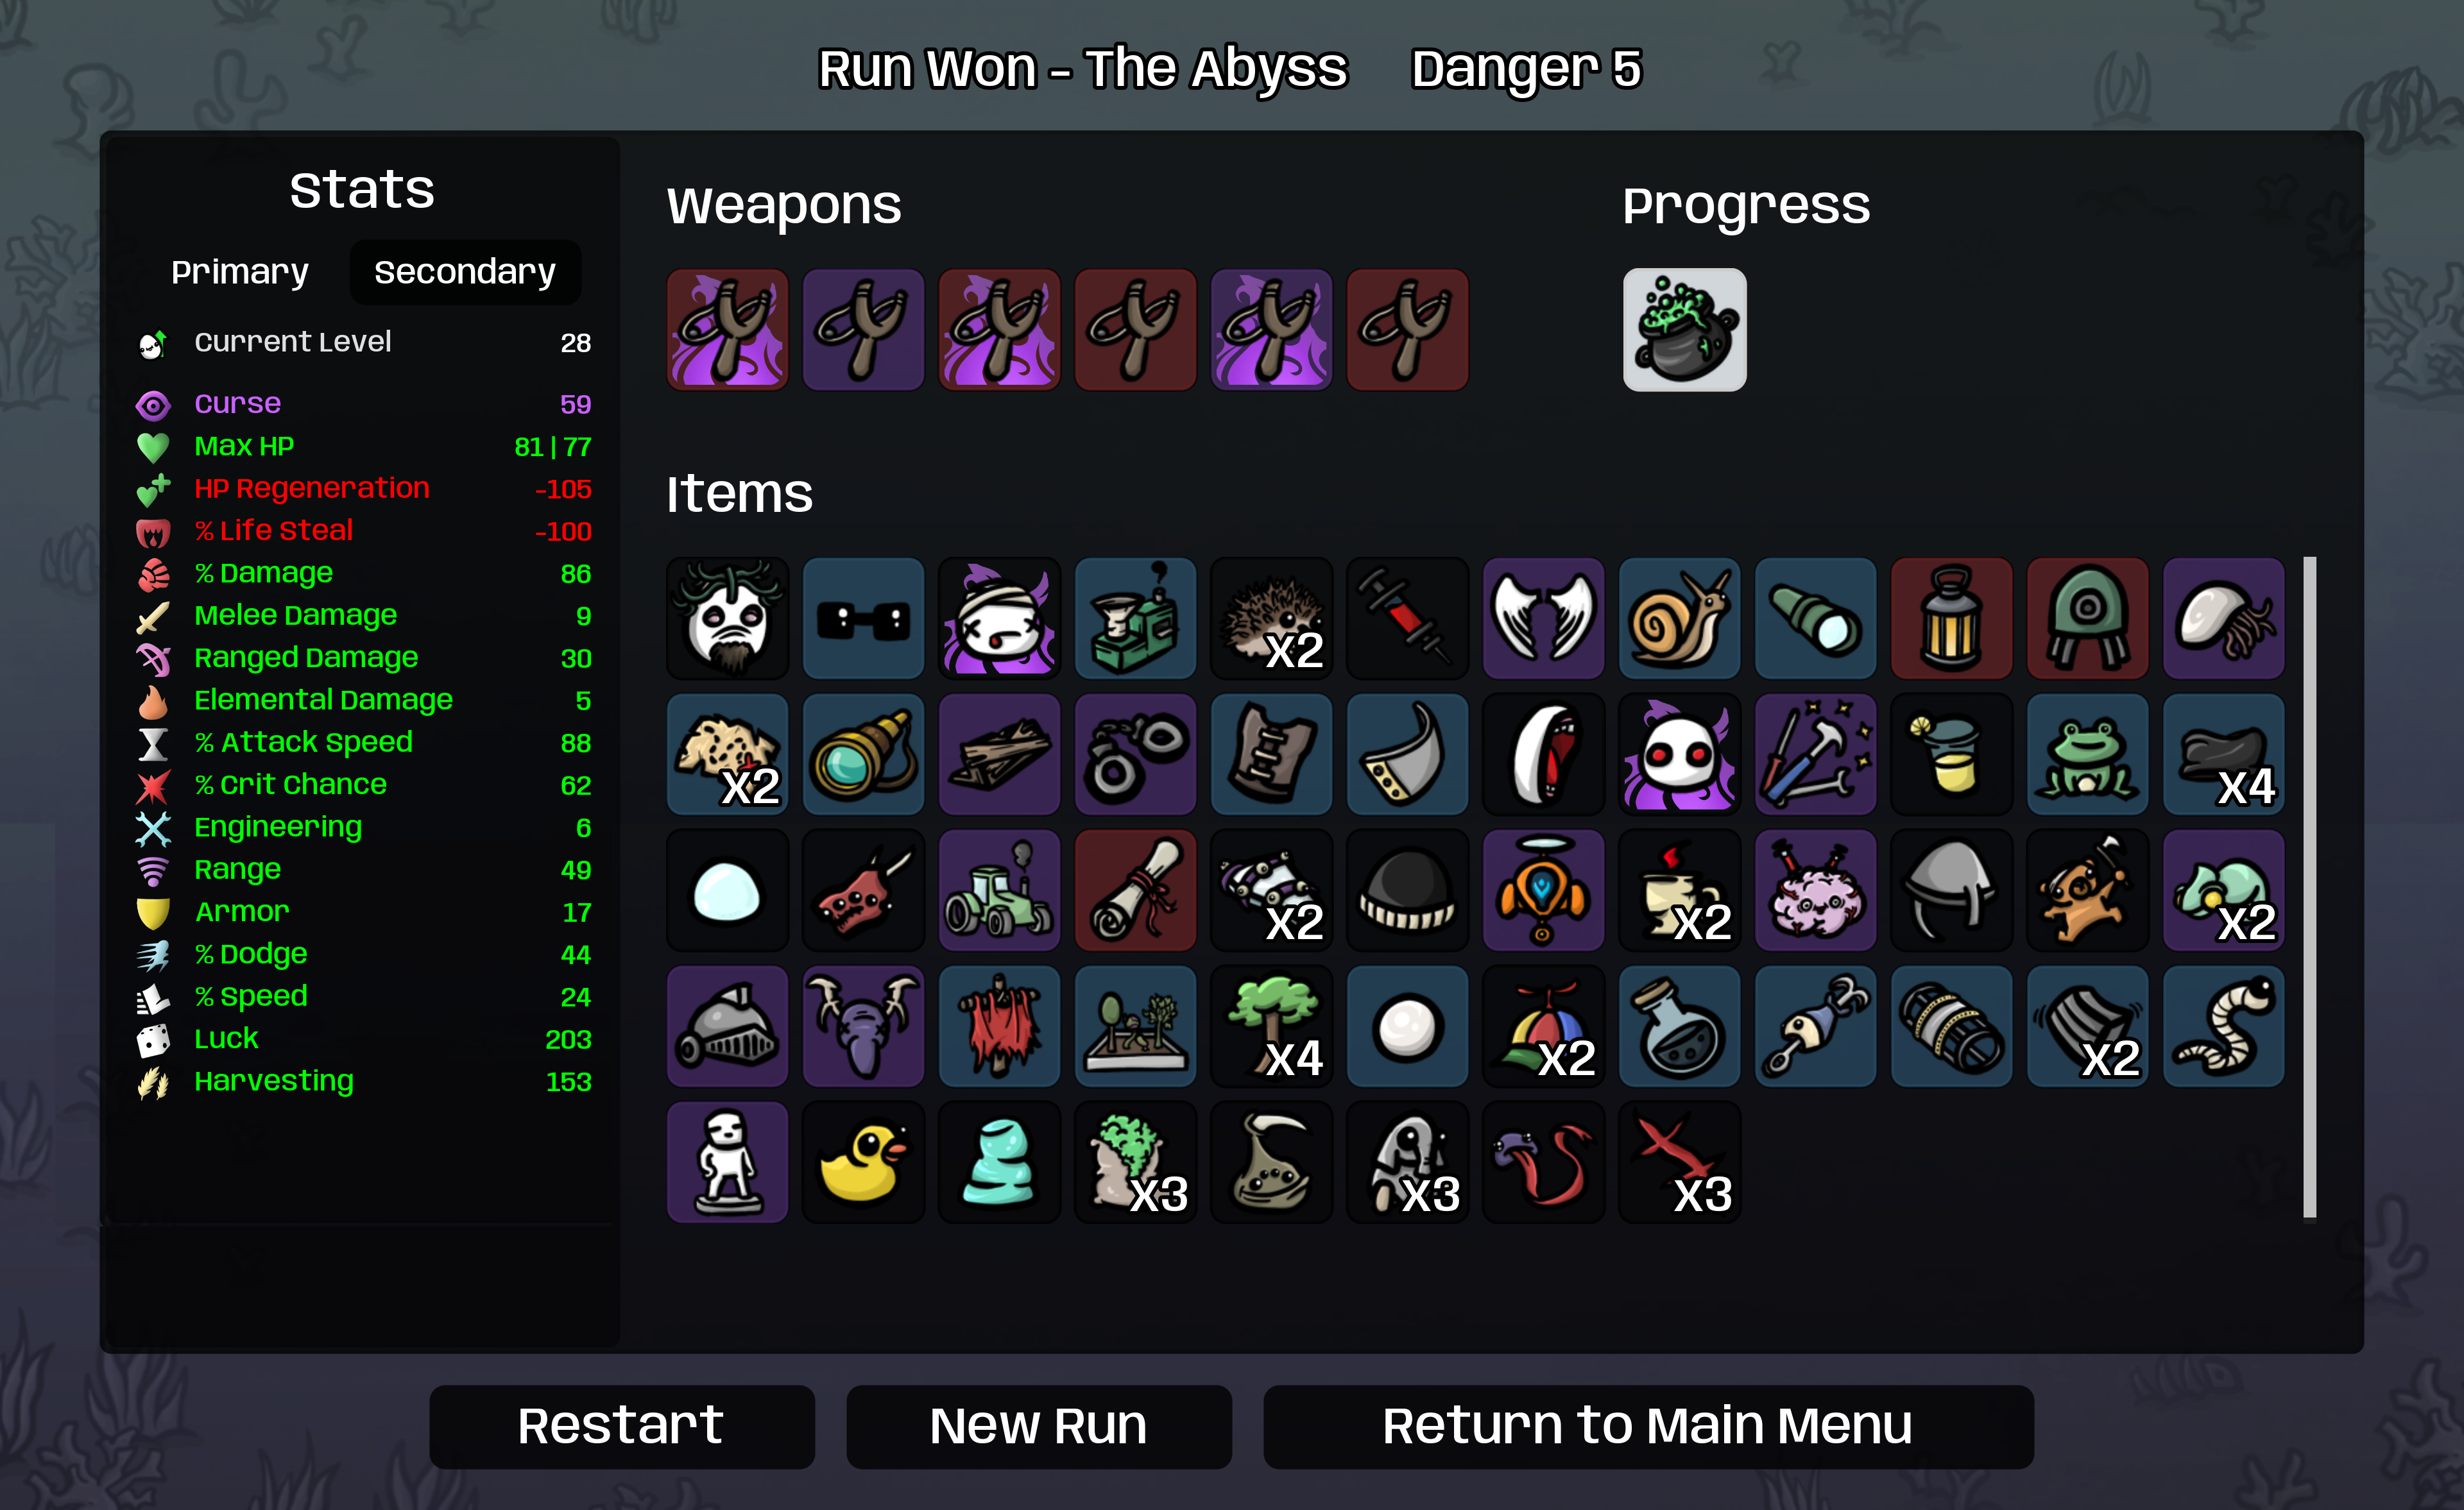Click the green tractor item
The width and height of the screenshot is (2464, 1510).
point(999,890)
